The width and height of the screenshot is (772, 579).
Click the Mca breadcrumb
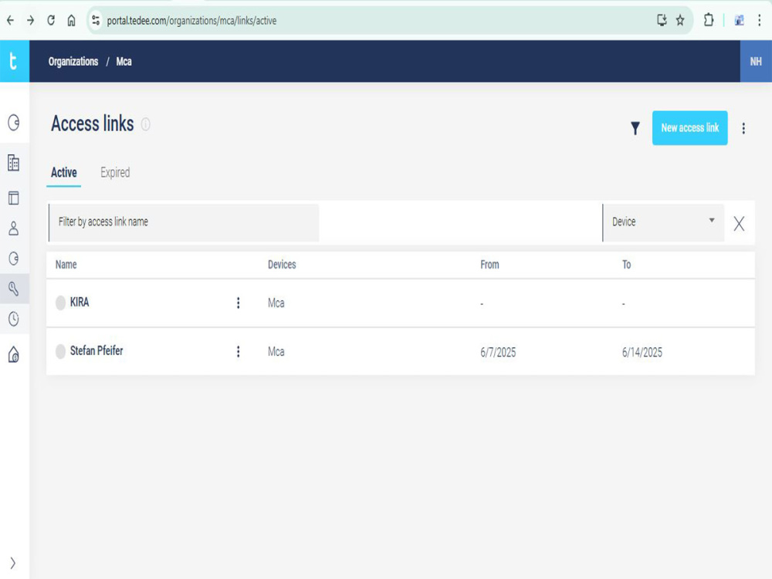[x=124, y=62]
